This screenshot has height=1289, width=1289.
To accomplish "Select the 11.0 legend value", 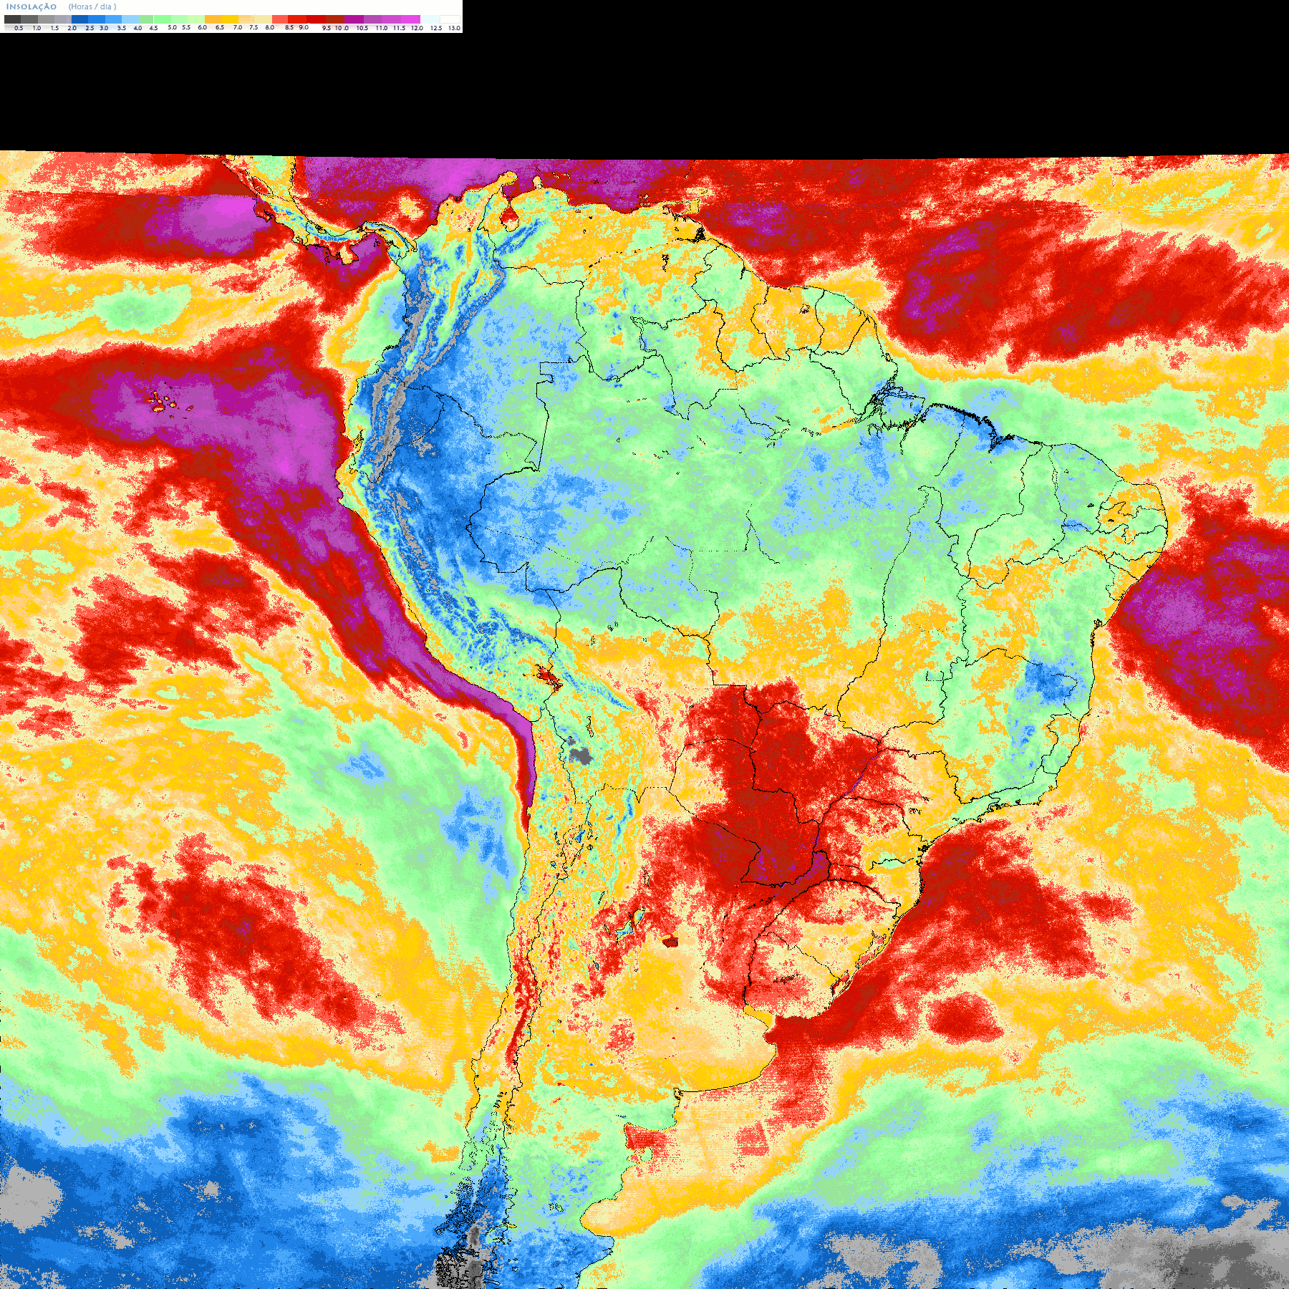I will coord(382,28).
